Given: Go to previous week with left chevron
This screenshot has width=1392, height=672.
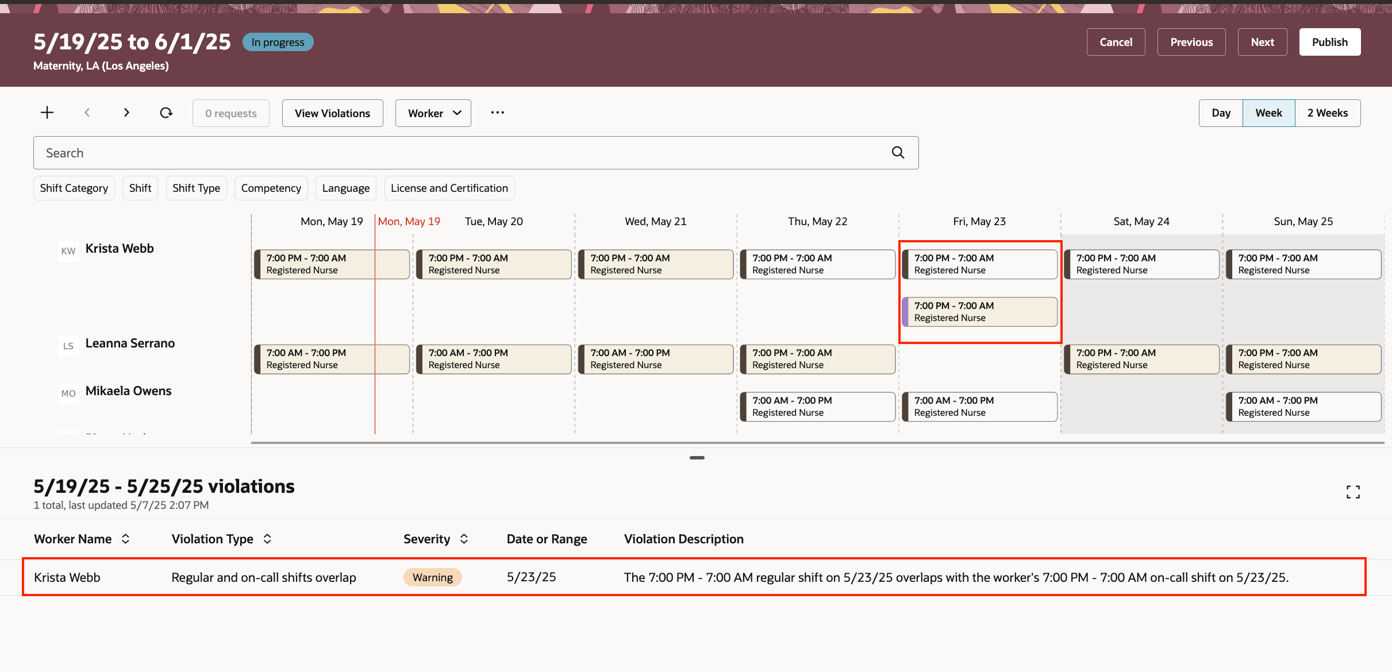Looking at the screenshot, I should point(87,113).
